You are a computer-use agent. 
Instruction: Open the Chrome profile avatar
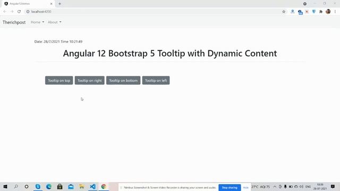(328, 12)
